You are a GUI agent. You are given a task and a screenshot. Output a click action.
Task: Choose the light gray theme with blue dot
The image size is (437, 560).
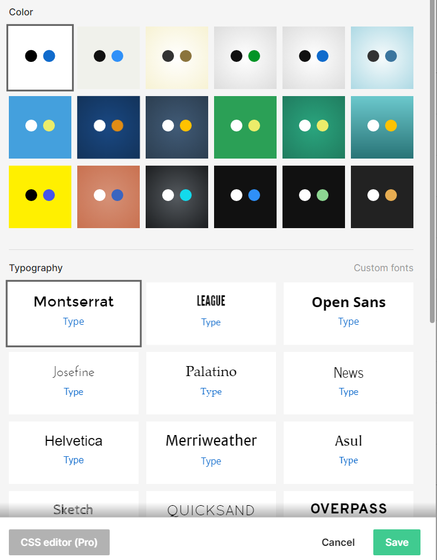pyautogui.click(x=314, y=58)
